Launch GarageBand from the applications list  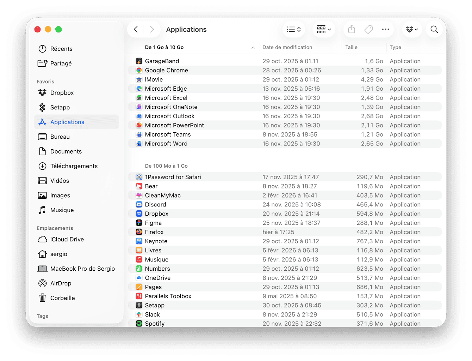point(162,61)
